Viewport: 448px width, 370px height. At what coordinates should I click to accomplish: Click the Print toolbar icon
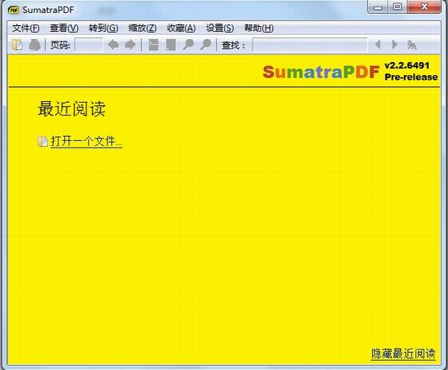[34, 45]
